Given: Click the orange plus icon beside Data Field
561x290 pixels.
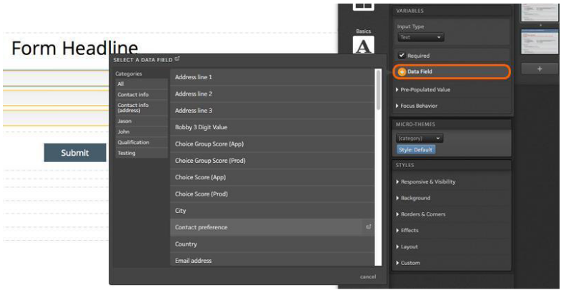Looking at the screenshot, I should click(402, 72).
